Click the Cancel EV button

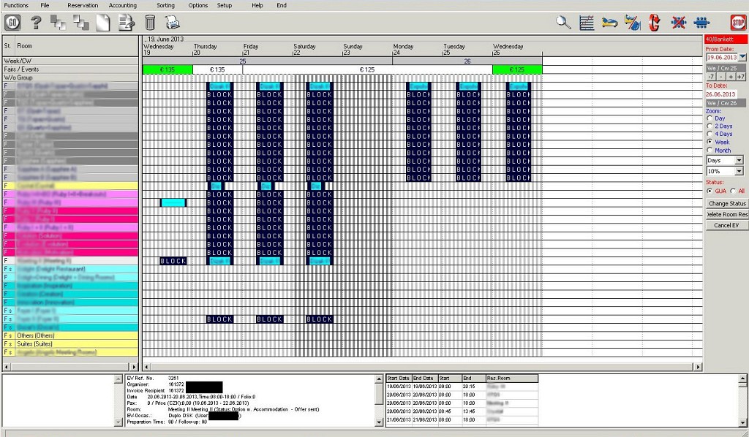pos(727,225)
